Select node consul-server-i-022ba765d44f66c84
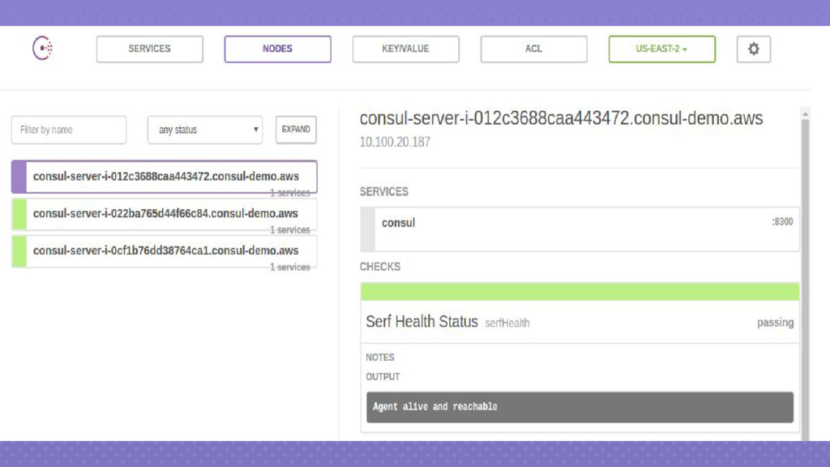Image resolution: width=830 pixels, height=467 pixels. (164, 214)
